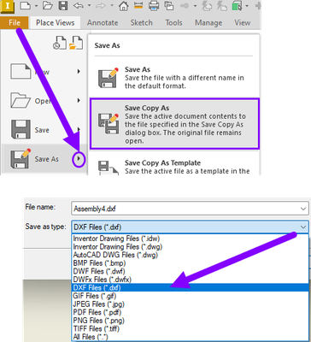
Task: Select Inventor Drawing Files (*.dwg) type
Action: click(191, 246)
